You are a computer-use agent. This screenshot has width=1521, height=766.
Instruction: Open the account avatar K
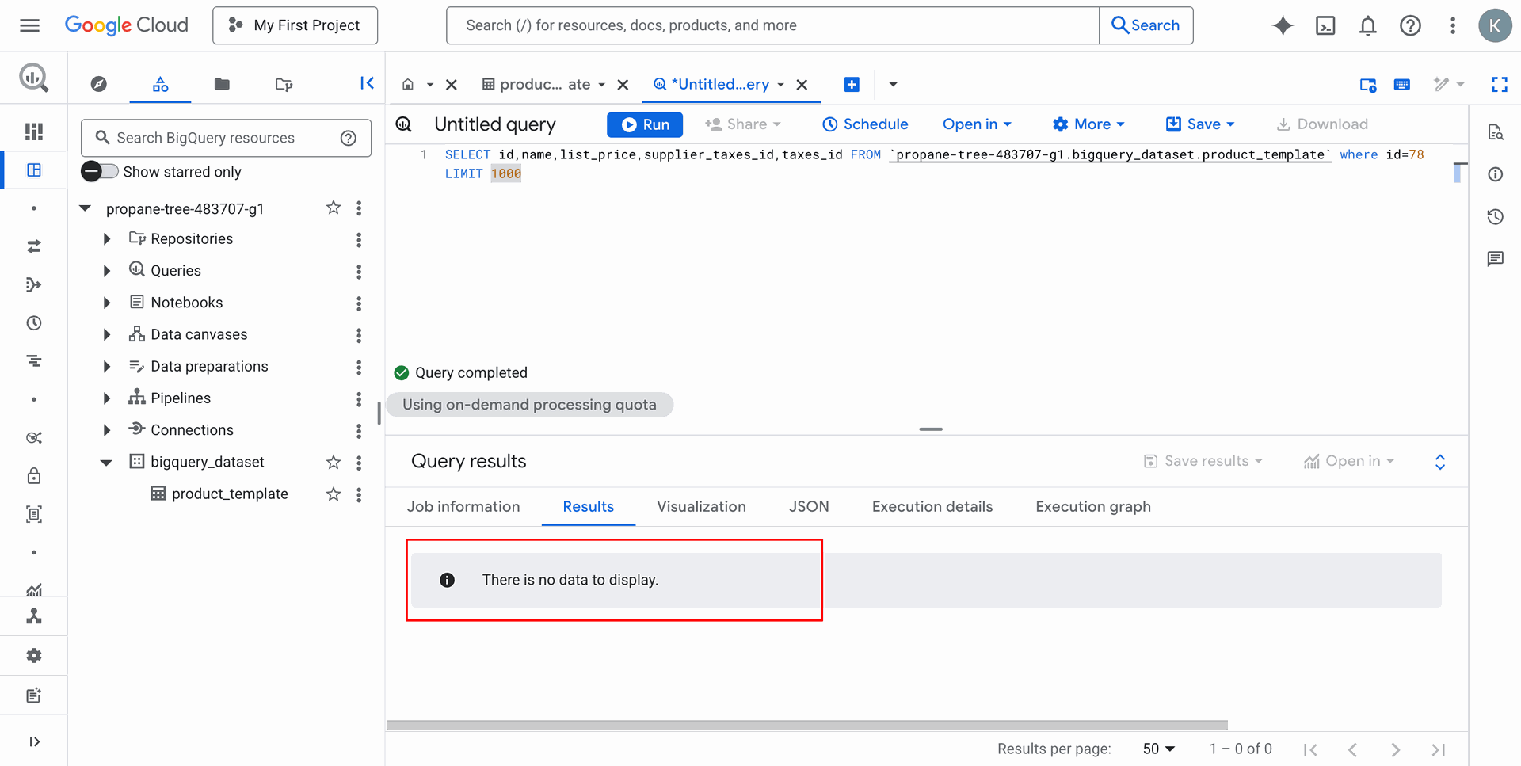[1495, 25]
